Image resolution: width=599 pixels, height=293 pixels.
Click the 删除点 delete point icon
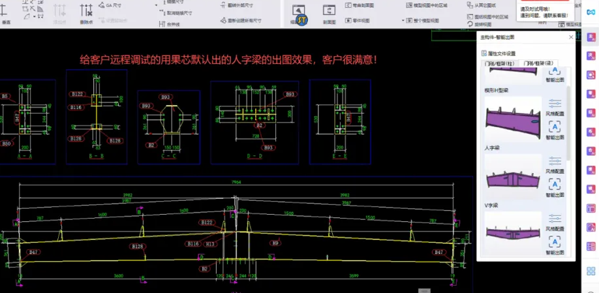[86, 11]
